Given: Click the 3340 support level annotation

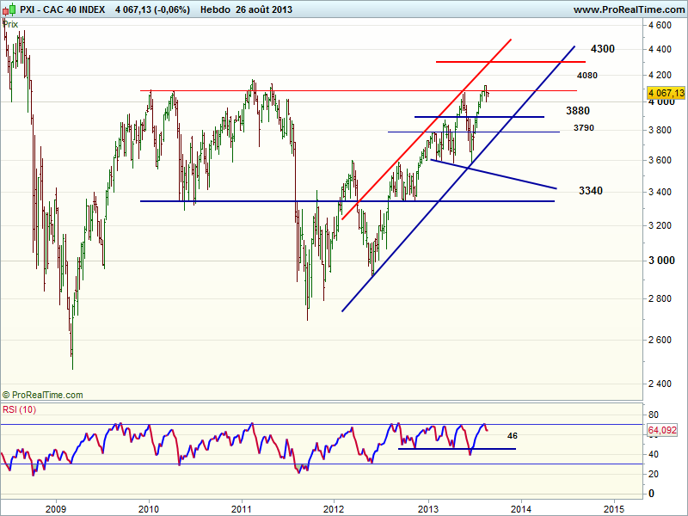Looking at the screenshot, I should (590, 190).
